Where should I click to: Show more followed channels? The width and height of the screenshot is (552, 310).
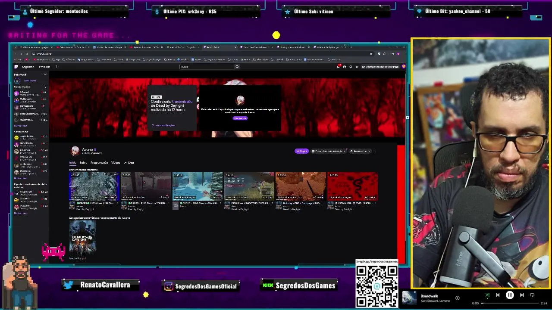tap(21, 125)
